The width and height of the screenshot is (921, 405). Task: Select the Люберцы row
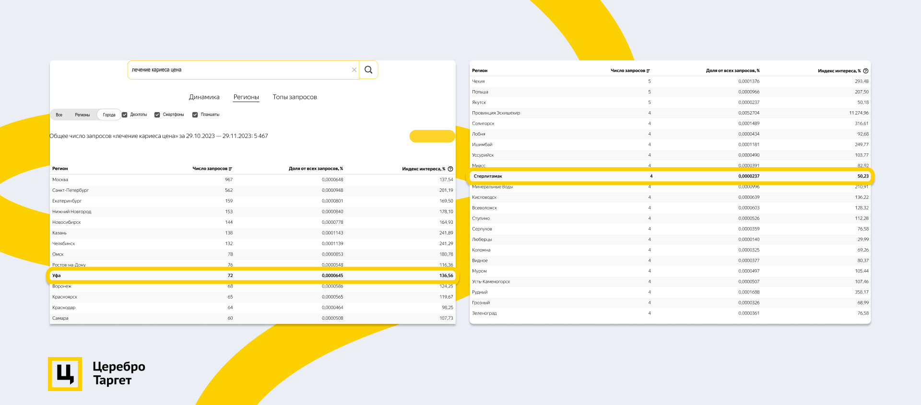(x=670, y=240)
